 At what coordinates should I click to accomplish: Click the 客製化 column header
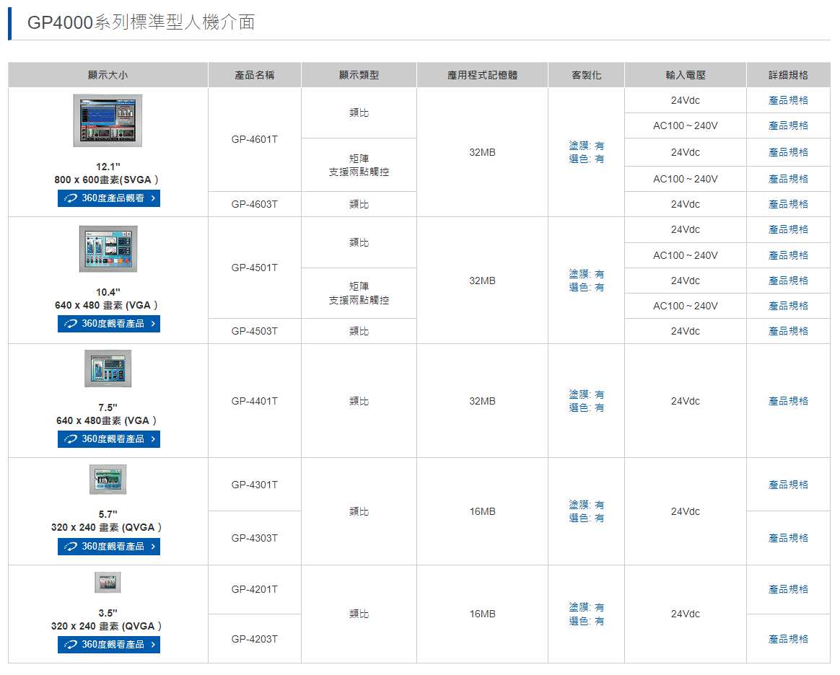tap(586, 75)
